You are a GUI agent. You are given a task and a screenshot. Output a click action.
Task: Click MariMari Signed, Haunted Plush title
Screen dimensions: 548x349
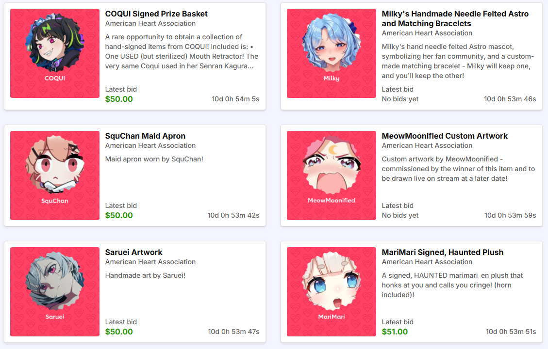[442, 252]
